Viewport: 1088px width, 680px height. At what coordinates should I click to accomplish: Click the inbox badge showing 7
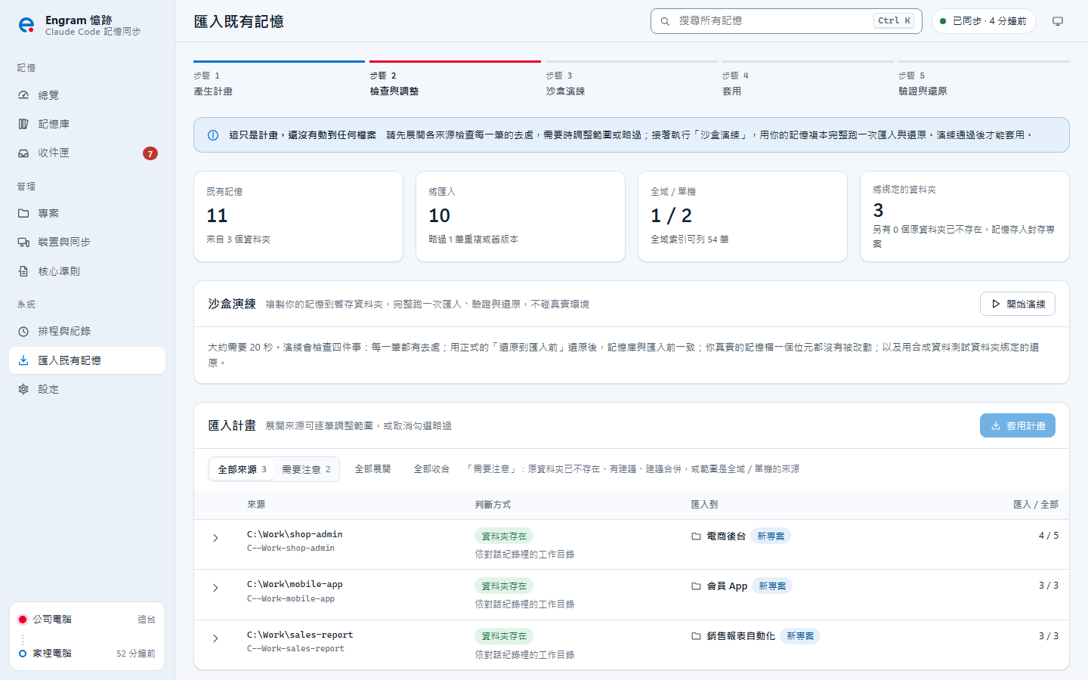click(150, 153)
